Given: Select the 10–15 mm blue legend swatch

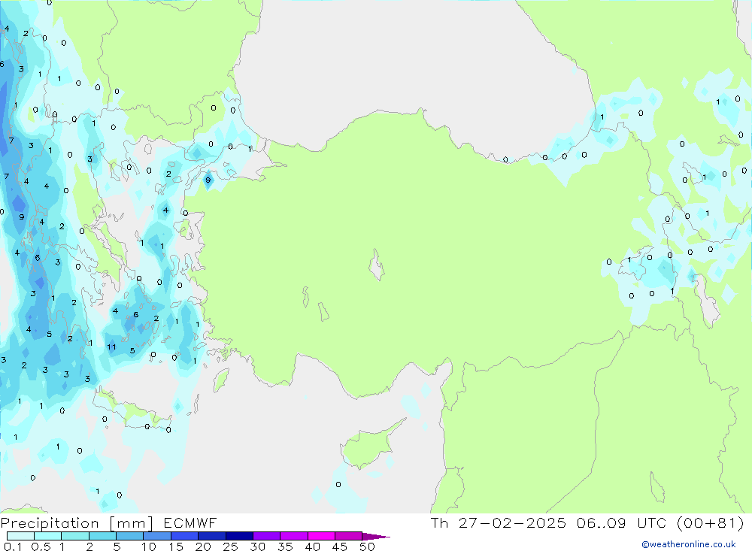Looking at the screenshot, I should [x=157, y=536].
